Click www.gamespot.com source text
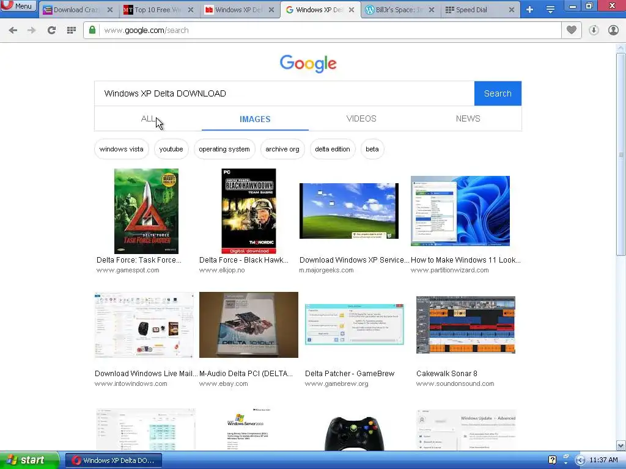Image resolution: width=626 pixels, height=469 pixels. pos(128,270)
